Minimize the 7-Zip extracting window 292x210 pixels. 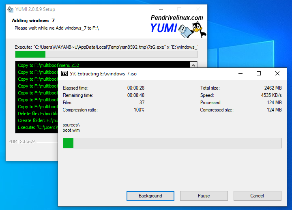pyautogui.click(x=240, y=73)
